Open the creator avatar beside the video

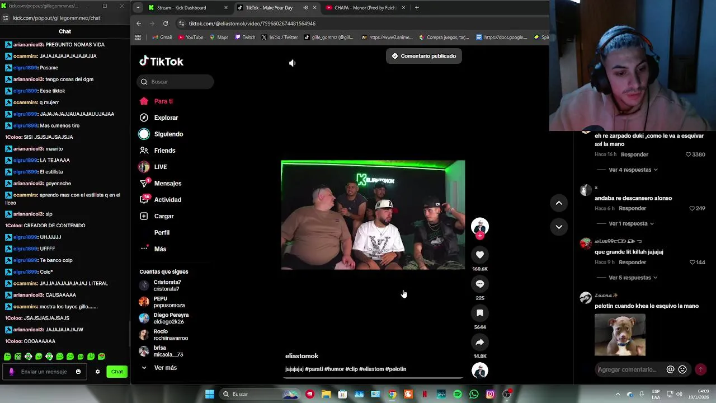click(480, 226)
